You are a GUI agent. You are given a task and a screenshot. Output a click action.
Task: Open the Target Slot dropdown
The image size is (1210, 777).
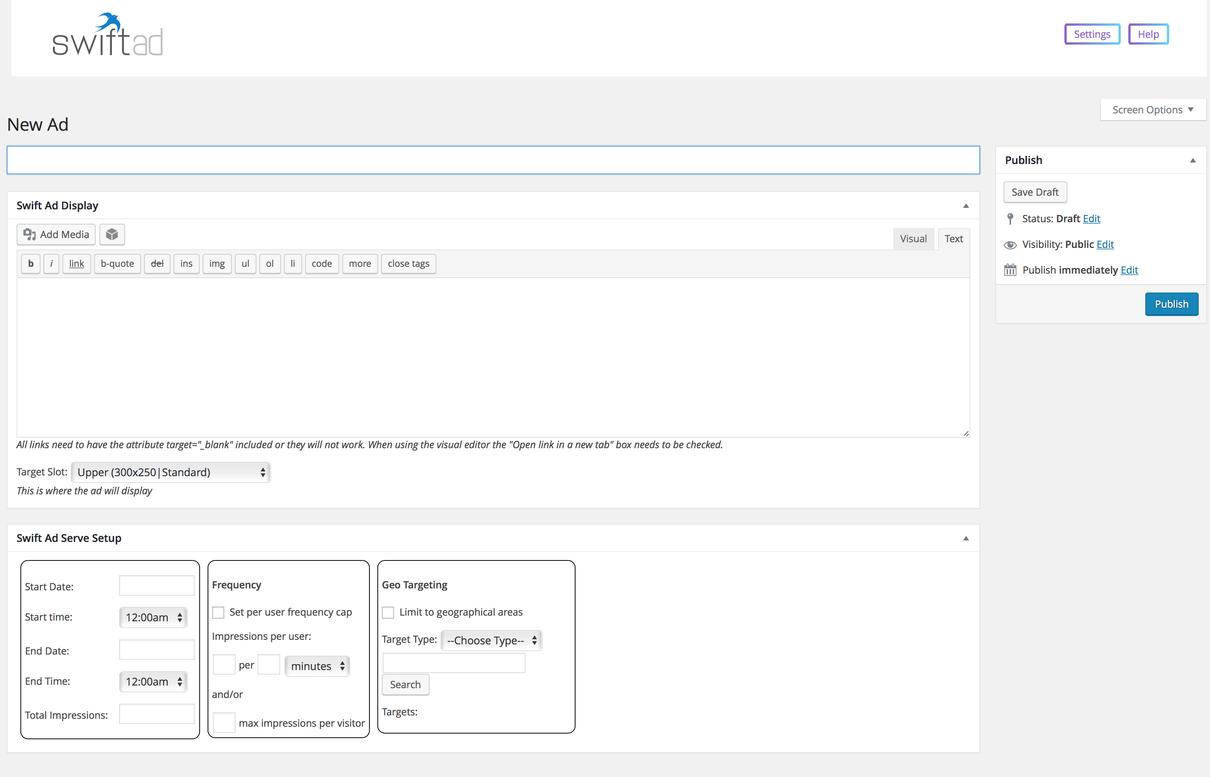pyautogui.click(x=171, y=472)
